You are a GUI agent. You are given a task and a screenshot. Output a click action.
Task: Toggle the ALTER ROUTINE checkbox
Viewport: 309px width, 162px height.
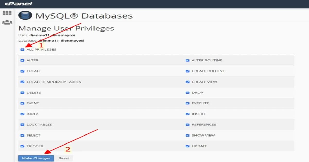[187, 60]
